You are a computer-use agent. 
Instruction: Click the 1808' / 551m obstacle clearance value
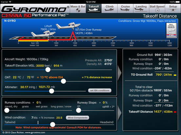[163, 90]
